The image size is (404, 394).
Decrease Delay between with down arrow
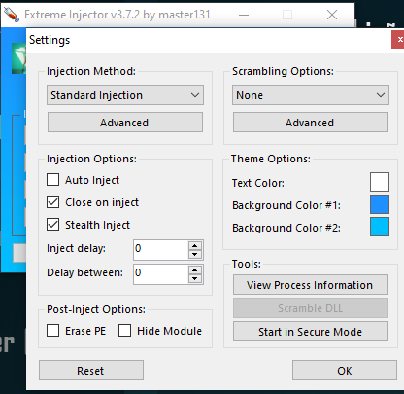(x=195, y=278)
